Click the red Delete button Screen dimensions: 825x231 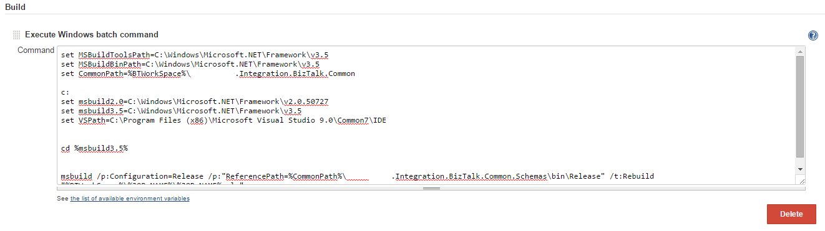pyautogui.click(x=791, y=214)
